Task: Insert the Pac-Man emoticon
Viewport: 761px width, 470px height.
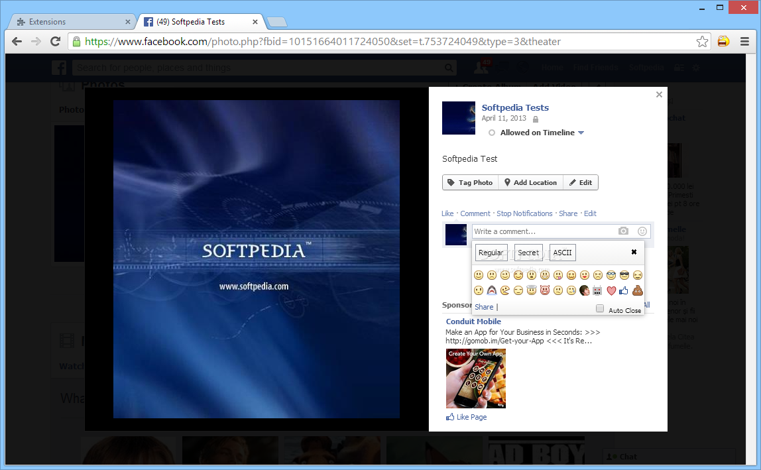Action: (505, 290)
